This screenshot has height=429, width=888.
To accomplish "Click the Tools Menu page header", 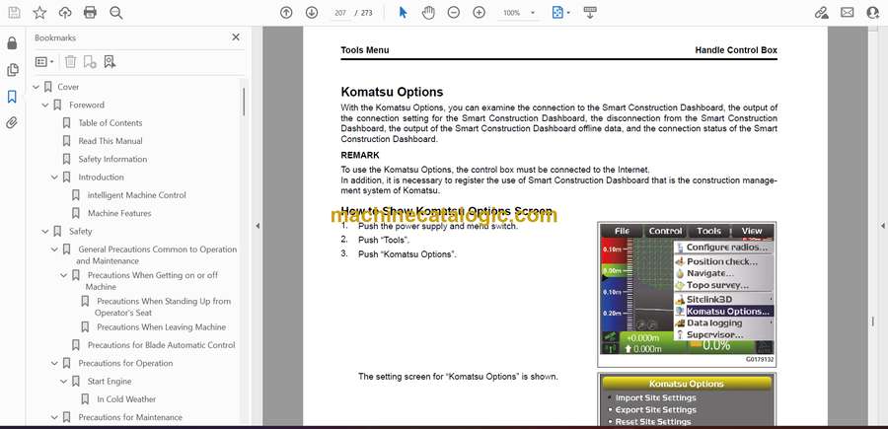I will [365, 50].
